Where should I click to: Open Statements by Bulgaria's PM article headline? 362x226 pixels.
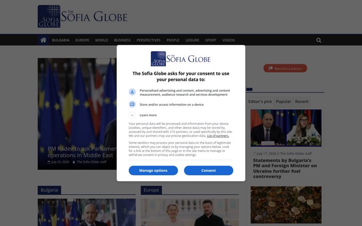pos(285,168)
